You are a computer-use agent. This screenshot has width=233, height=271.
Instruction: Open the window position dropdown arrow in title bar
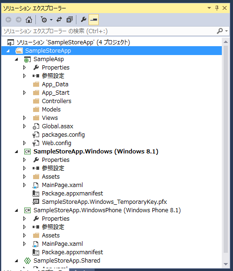click(209, 8)
